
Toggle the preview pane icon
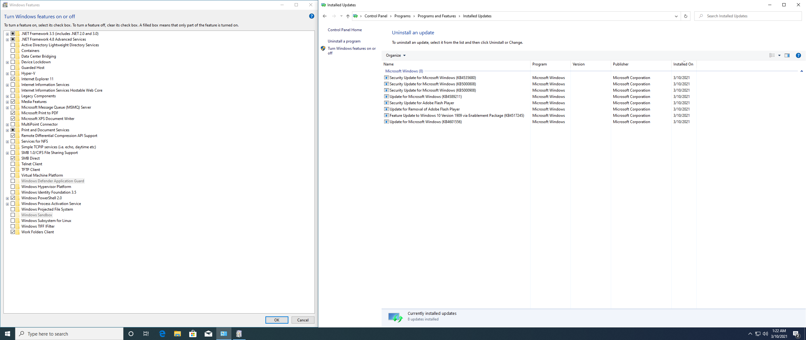click(x=787, y=55)
